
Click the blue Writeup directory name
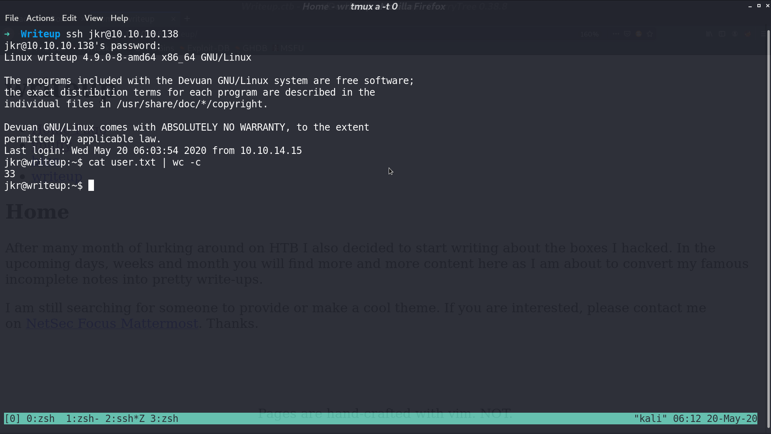(x=41, y=34)
